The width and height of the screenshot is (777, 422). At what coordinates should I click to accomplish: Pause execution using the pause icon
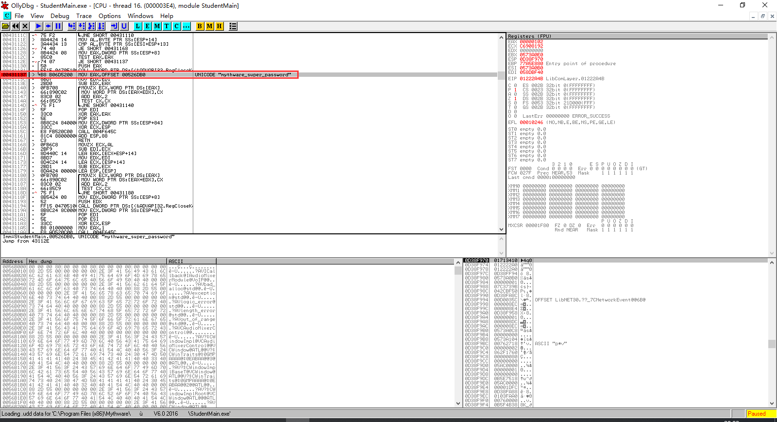[x=58, y=26]
